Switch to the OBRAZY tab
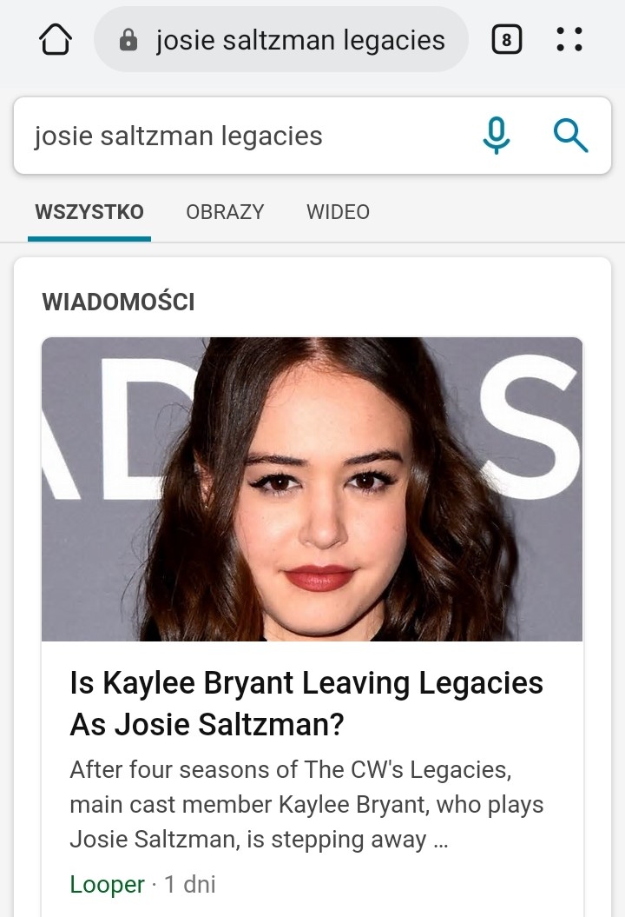 coord(225,212)
